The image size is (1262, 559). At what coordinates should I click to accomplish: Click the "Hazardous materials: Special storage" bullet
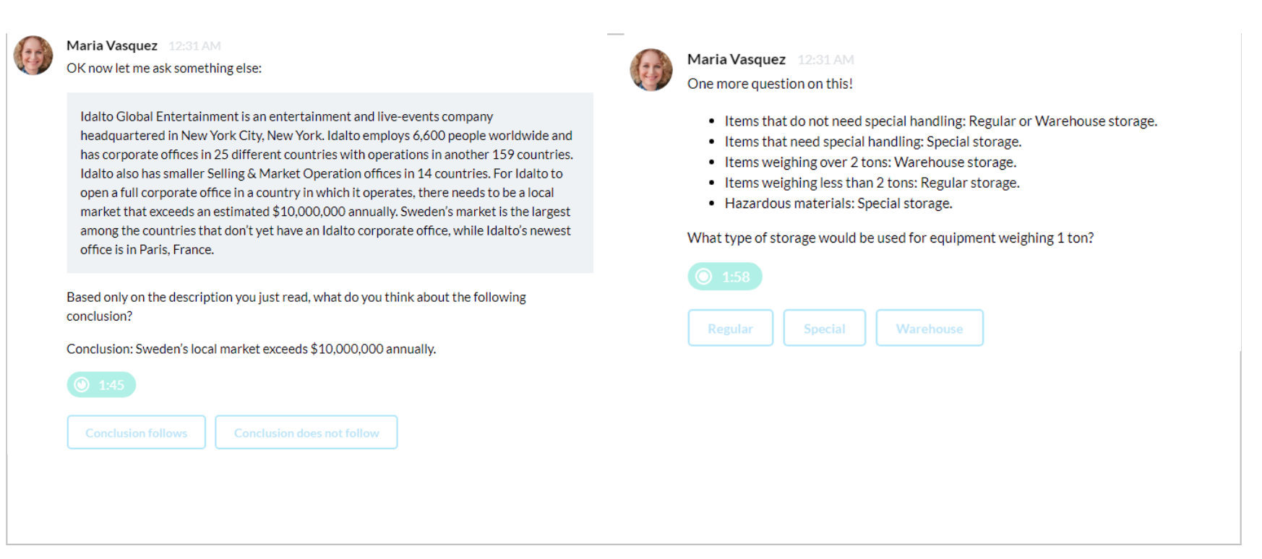tap(838, 204)
